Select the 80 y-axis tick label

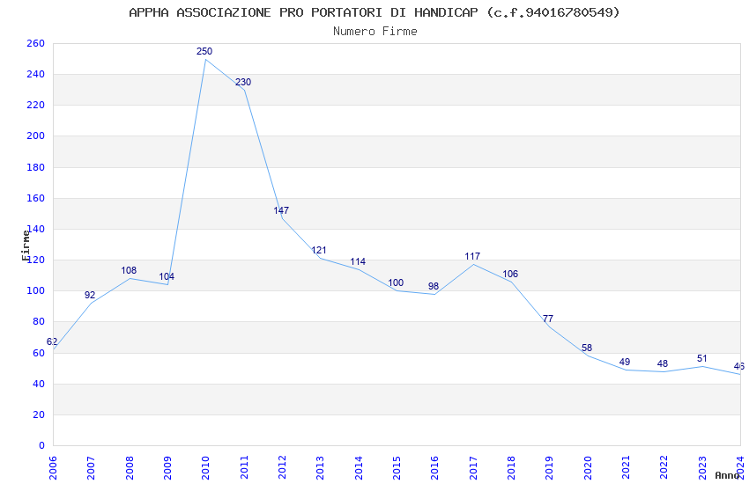pos(39,321)
